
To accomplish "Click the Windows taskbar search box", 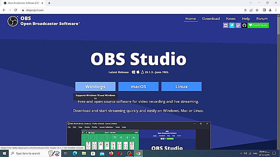I will [35, 153].
